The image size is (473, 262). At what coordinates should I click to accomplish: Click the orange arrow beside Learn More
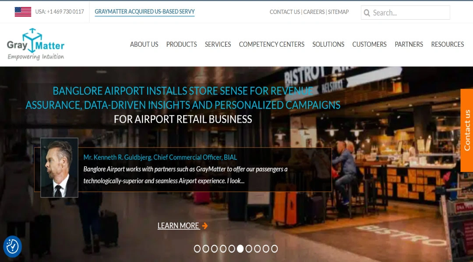coord(205,226)
